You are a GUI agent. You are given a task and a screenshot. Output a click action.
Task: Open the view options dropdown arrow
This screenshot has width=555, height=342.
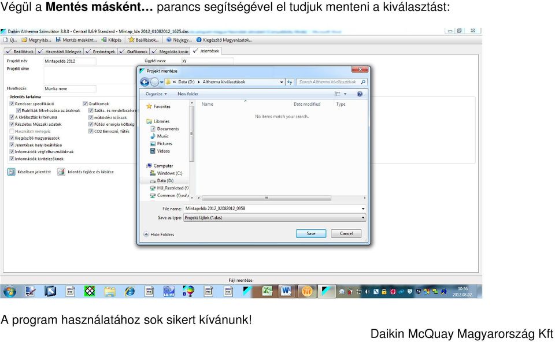pos(345,94)
